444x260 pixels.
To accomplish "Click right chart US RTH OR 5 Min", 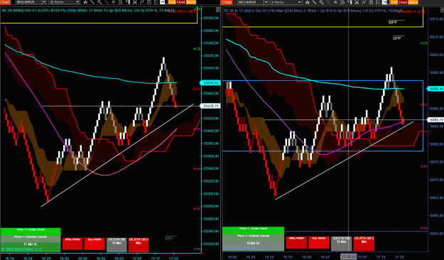I will [x=364, y=244].
